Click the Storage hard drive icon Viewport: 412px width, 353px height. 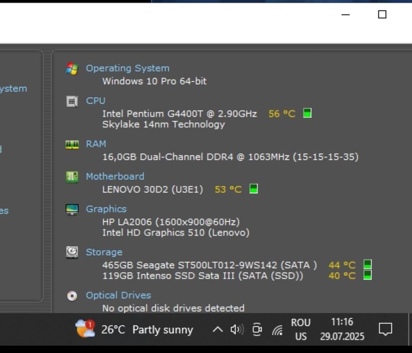coord(72,252)
